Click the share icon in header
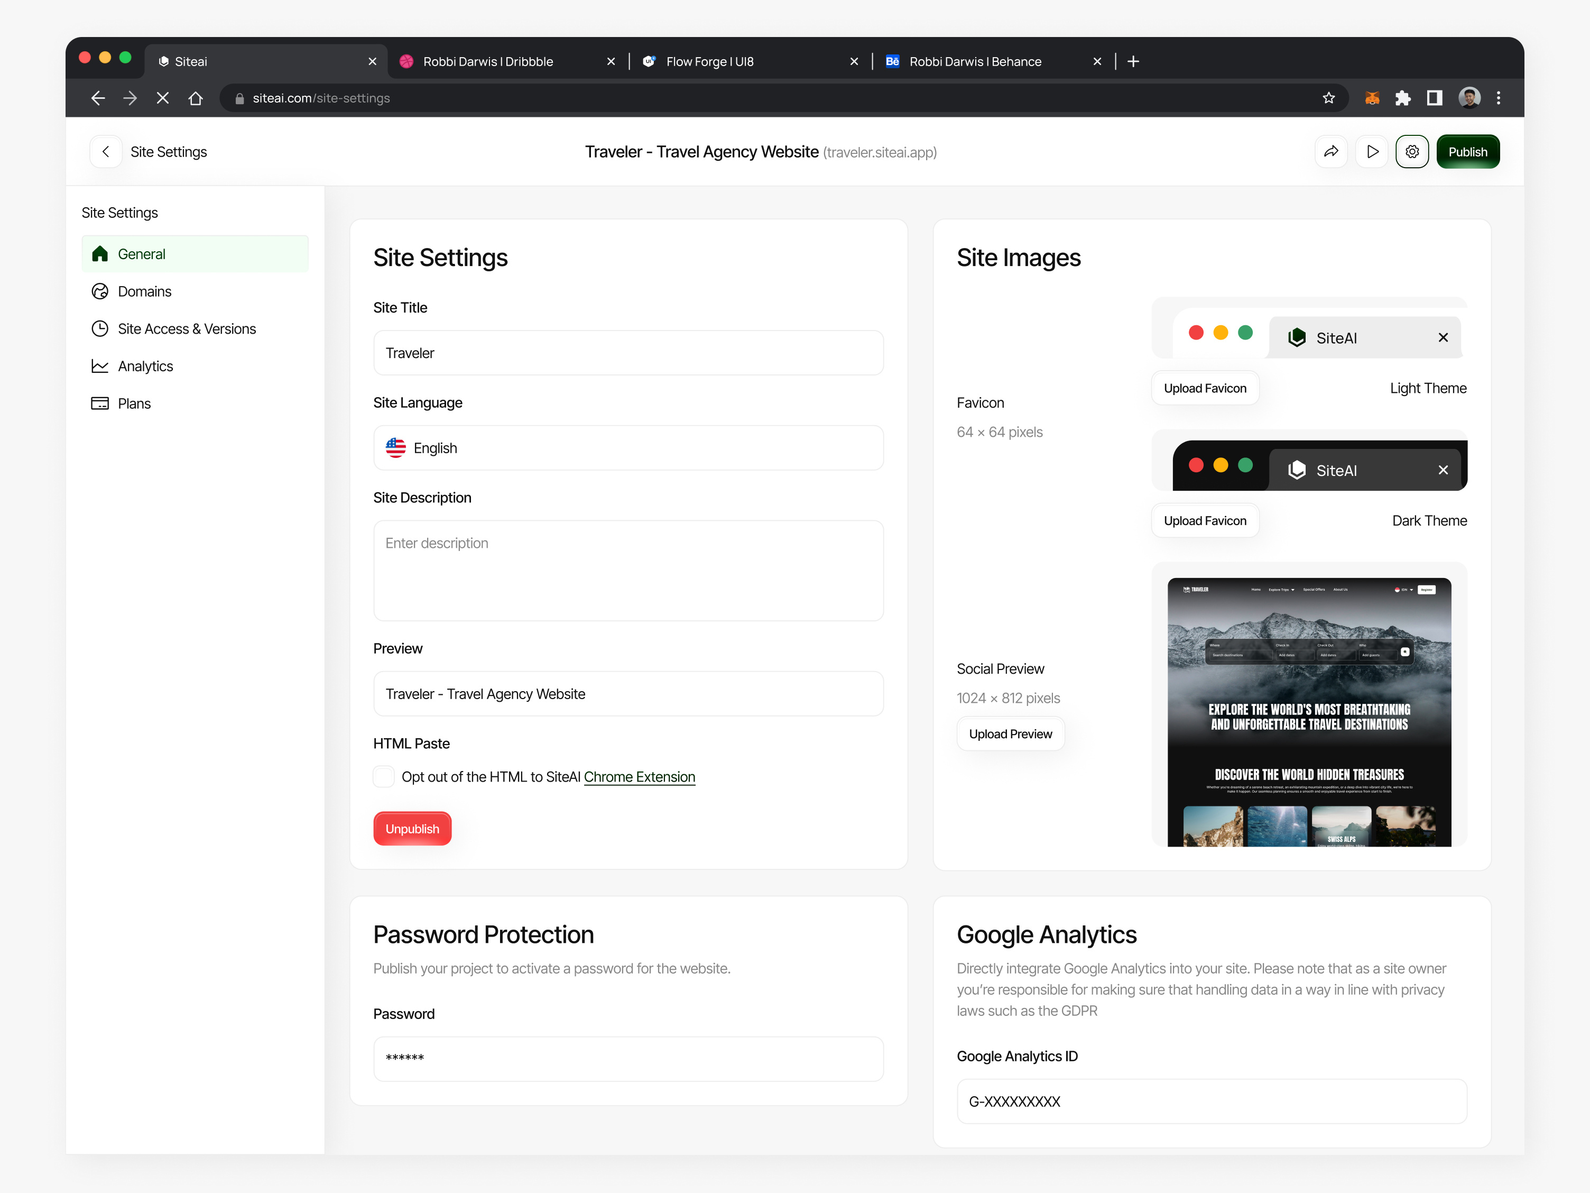 [x=1330, y=152]
